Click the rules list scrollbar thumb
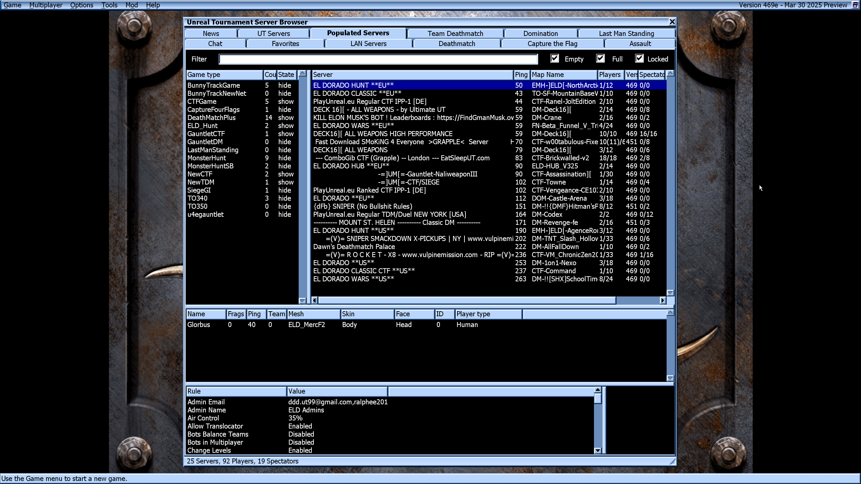Viewport: 861px width, 484px height. pos(598,398)
